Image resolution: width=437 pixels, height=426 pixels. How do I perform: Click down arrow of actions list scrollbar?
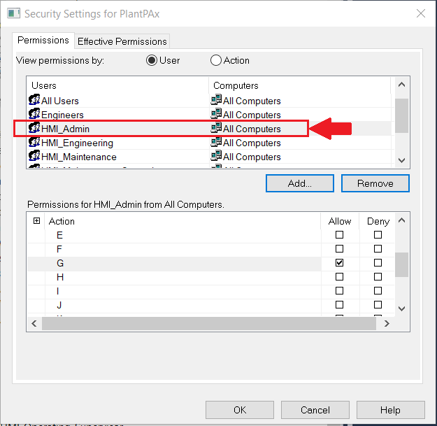tap(401, 308)
